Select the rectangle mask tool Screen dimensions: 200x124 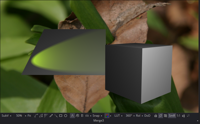pos(61,116)
